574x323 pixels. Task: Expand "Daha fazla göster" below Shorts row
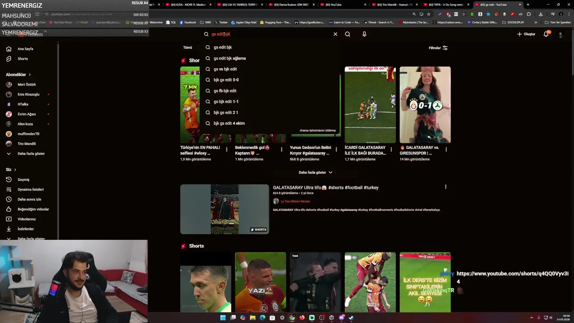pos(316,172)
